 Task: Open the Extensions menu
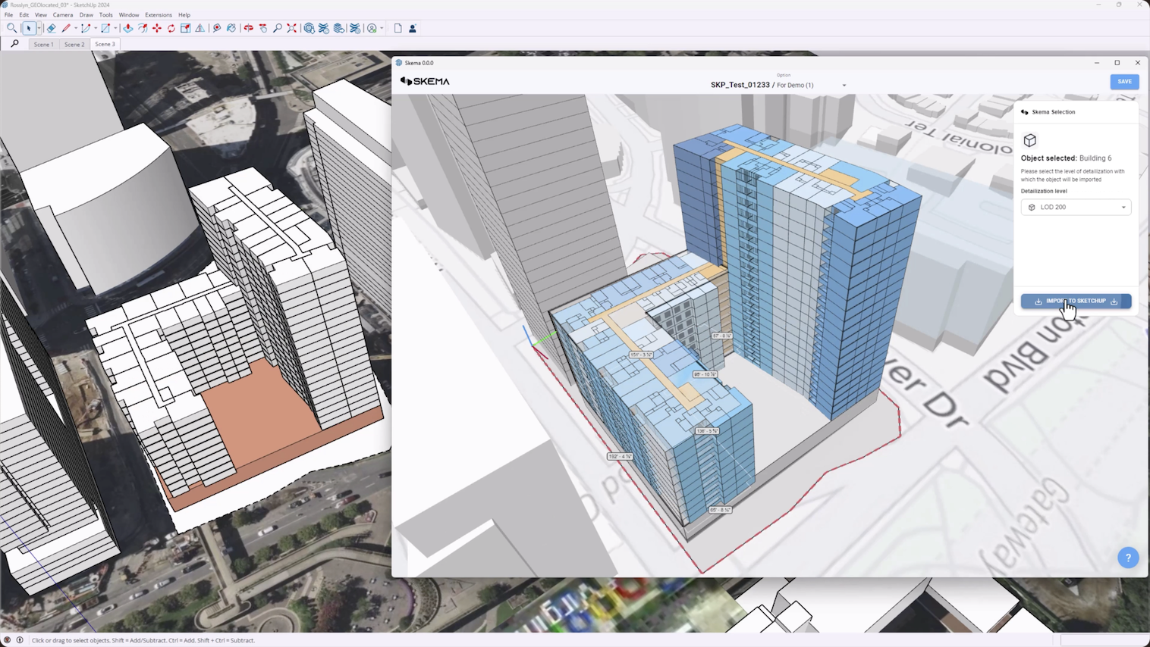click(158, 14)
